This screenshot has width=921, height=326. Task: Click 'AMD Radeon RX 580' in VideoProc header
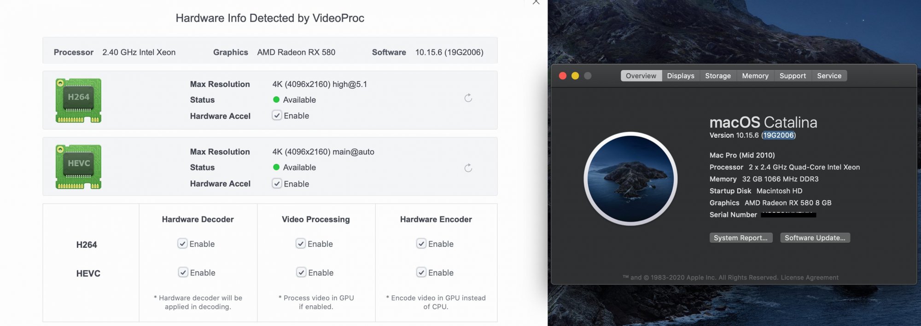(296, 52)
